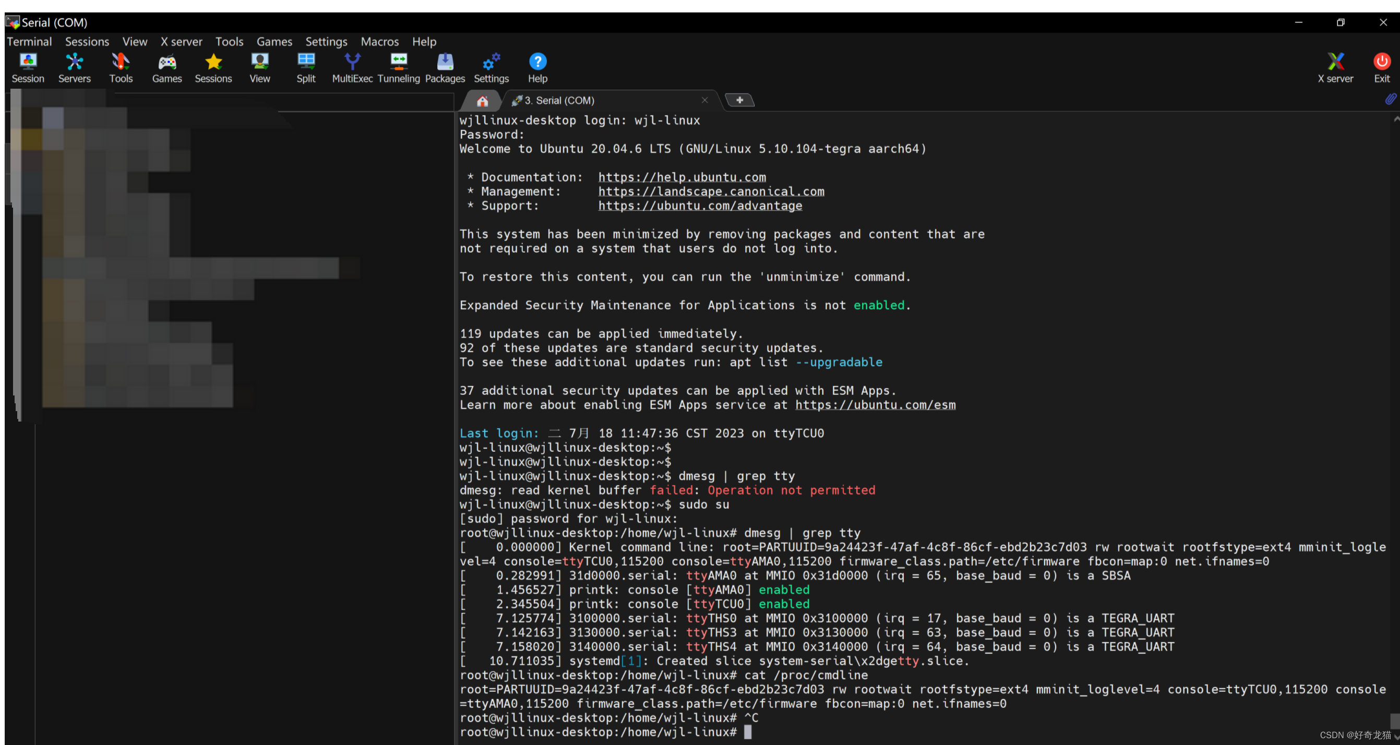Visit the https://ubuntu.com/esm link
1400x745 pixels.
(875, 404)
